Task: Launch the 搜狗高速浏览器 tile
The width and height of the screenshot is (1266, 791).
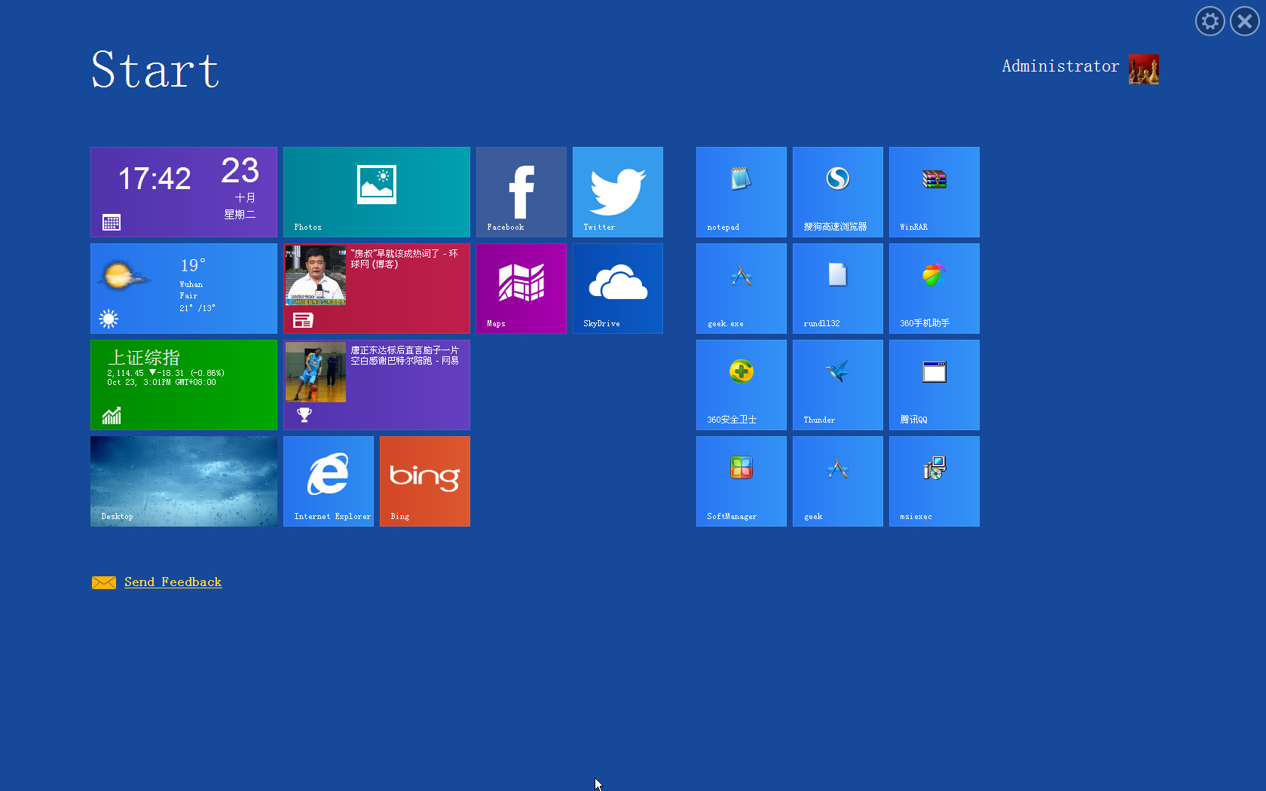Action: [x=838, y=192]
